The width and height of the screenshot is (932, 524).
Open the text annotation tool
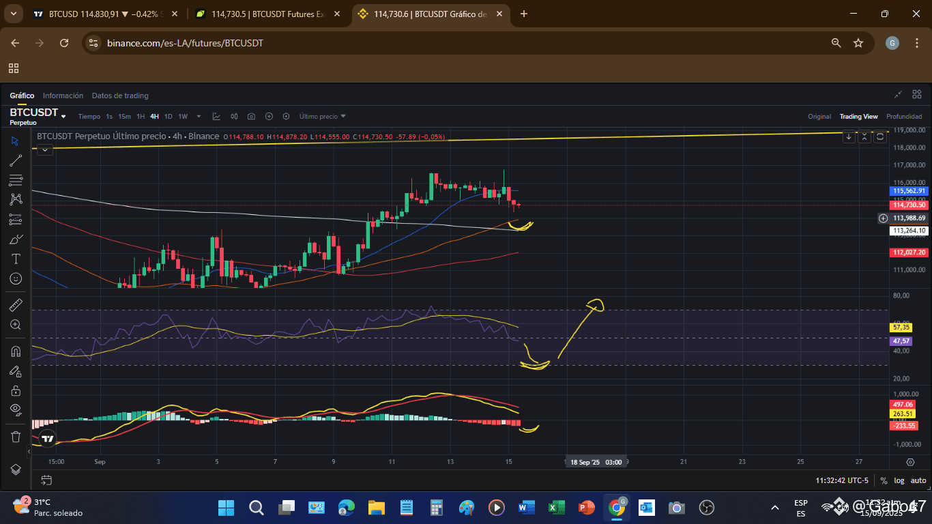click(x=16, y=259)
